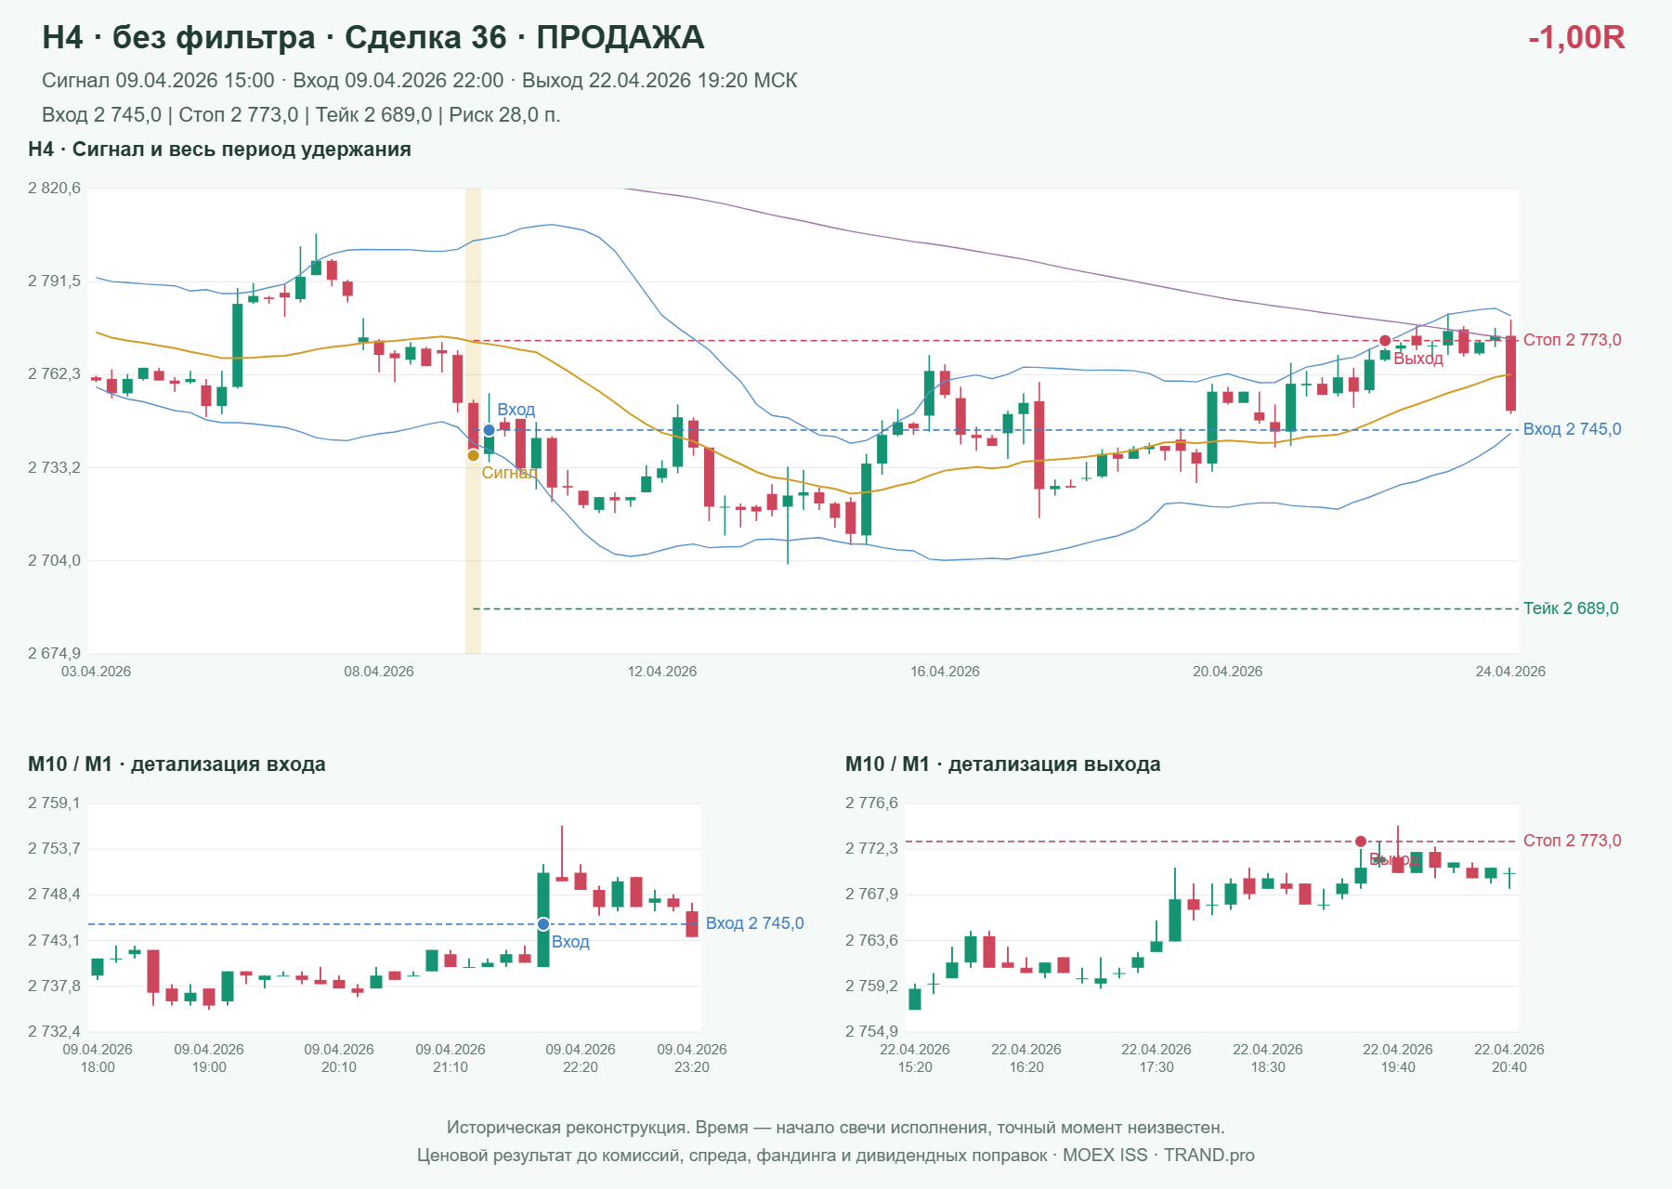Viewport: 1672px width, 1189px height.
Task: Click the 2 759,1 axis label in entry chart
Action: [55, 804]
